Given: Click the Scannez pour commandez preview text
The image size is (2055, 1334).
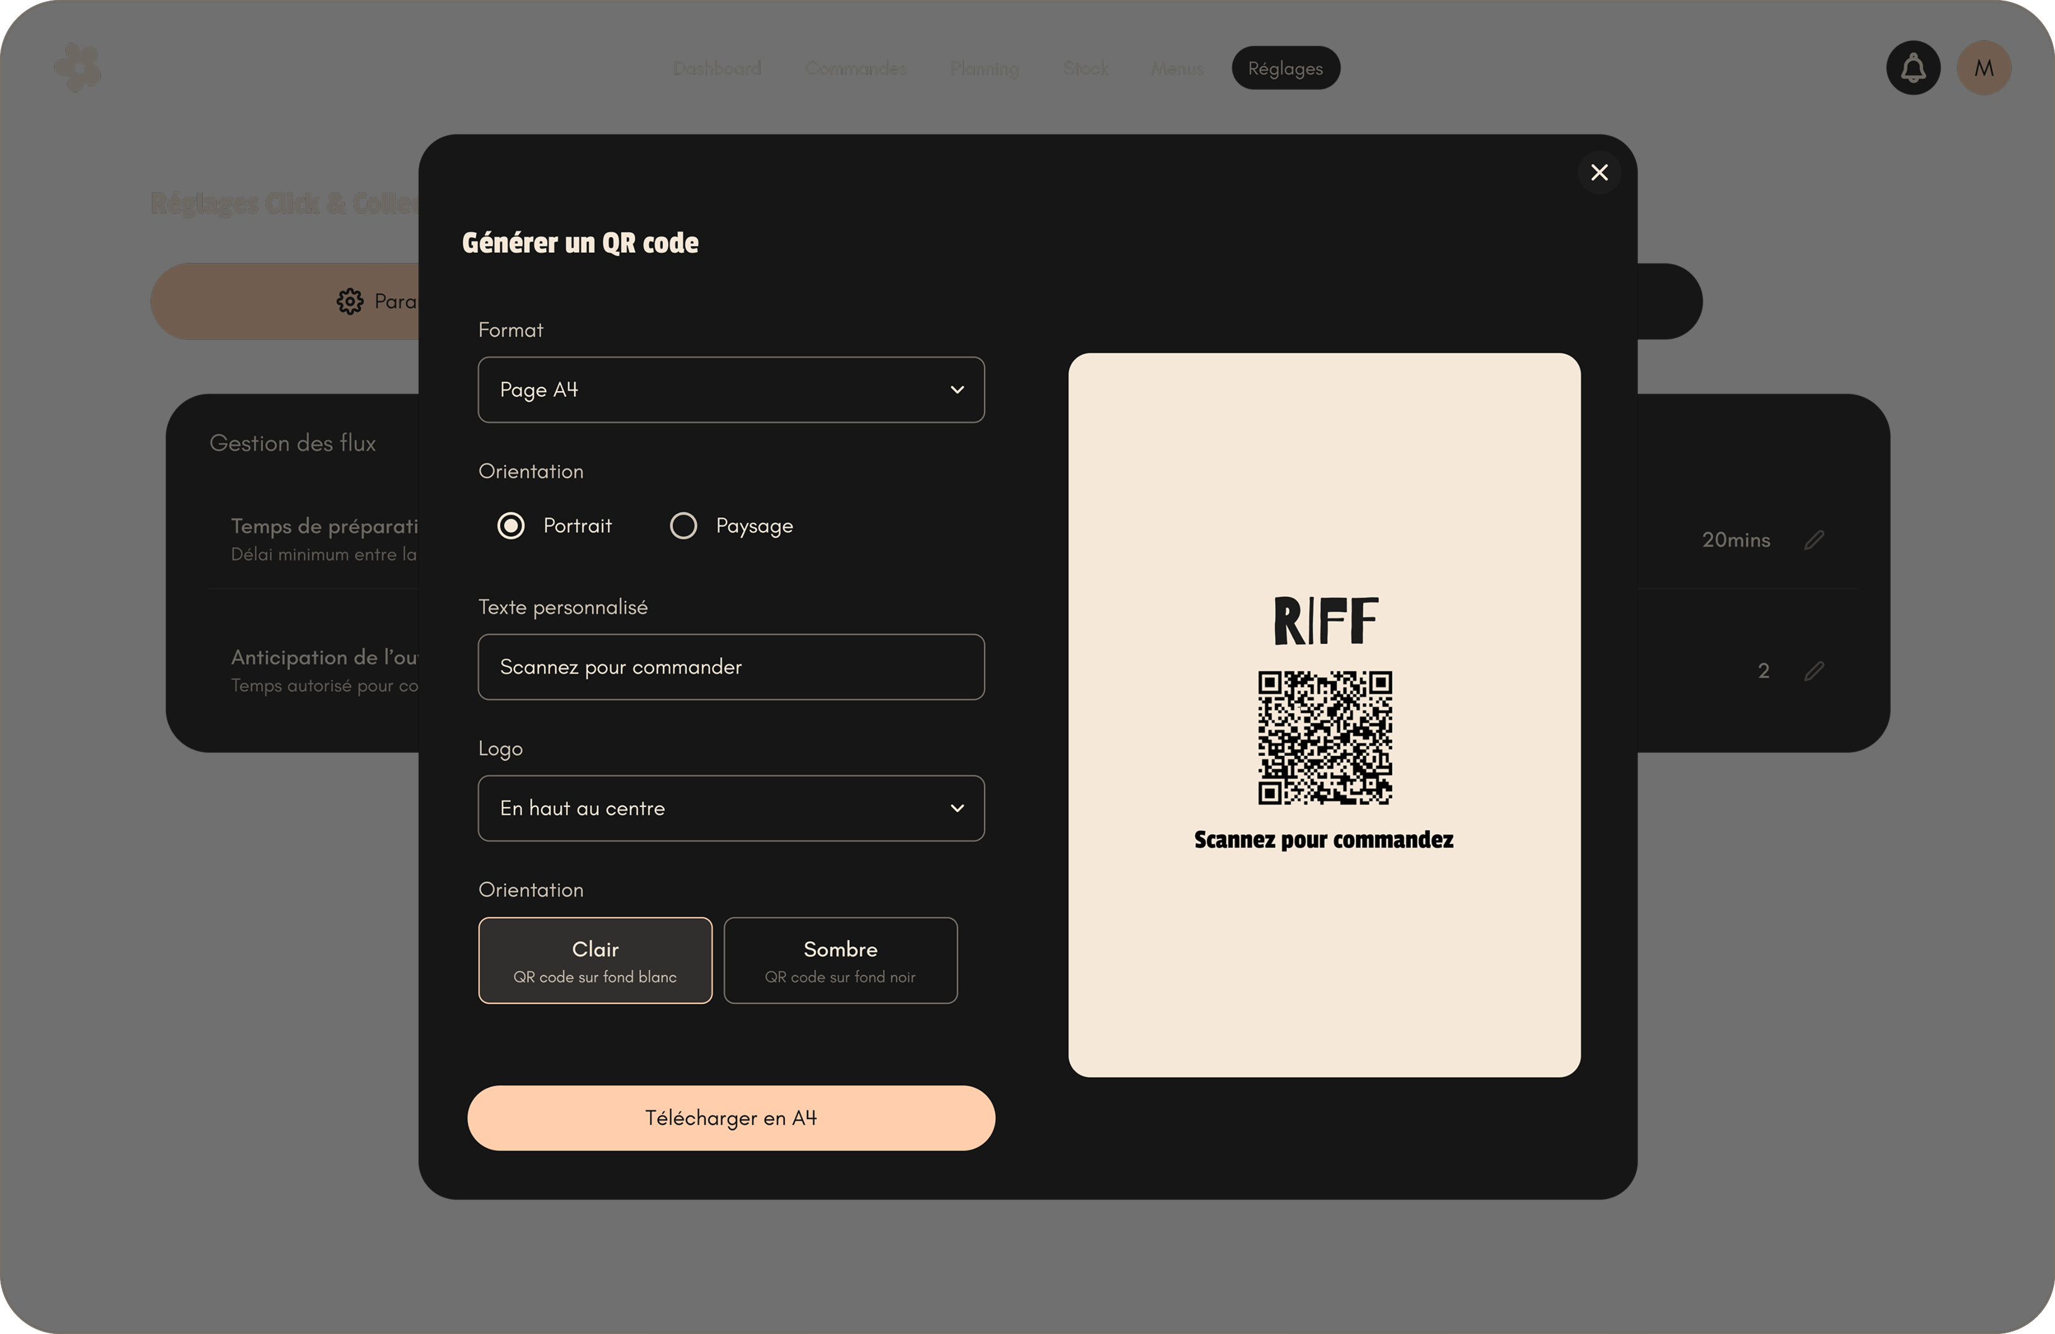Looking at the screenshot, I should (x=1323, y=840).
